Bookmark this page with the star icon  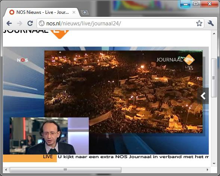199,23
